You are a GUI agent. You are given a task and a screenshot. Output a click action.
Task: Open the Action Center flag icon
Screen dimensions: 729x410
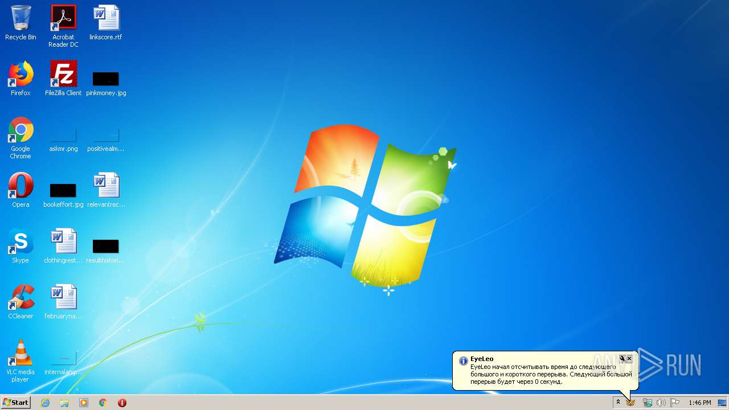(x=675, y=403)
